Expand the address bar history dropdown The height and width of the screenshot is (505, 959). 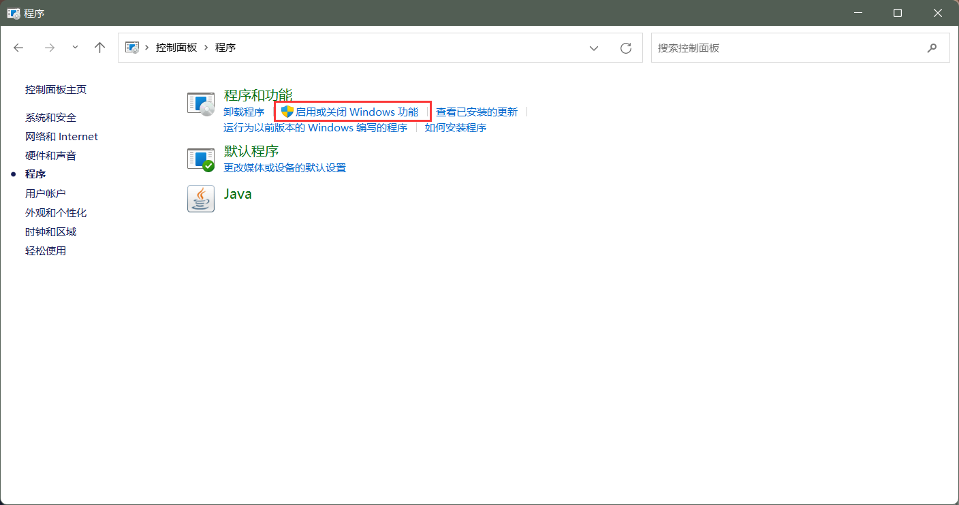(x=594, y=48)
